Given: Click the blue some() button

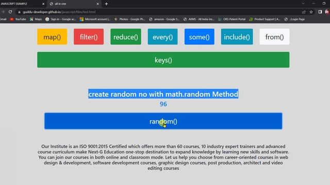Looking at the screenshot, I should [x=200, y=36].
